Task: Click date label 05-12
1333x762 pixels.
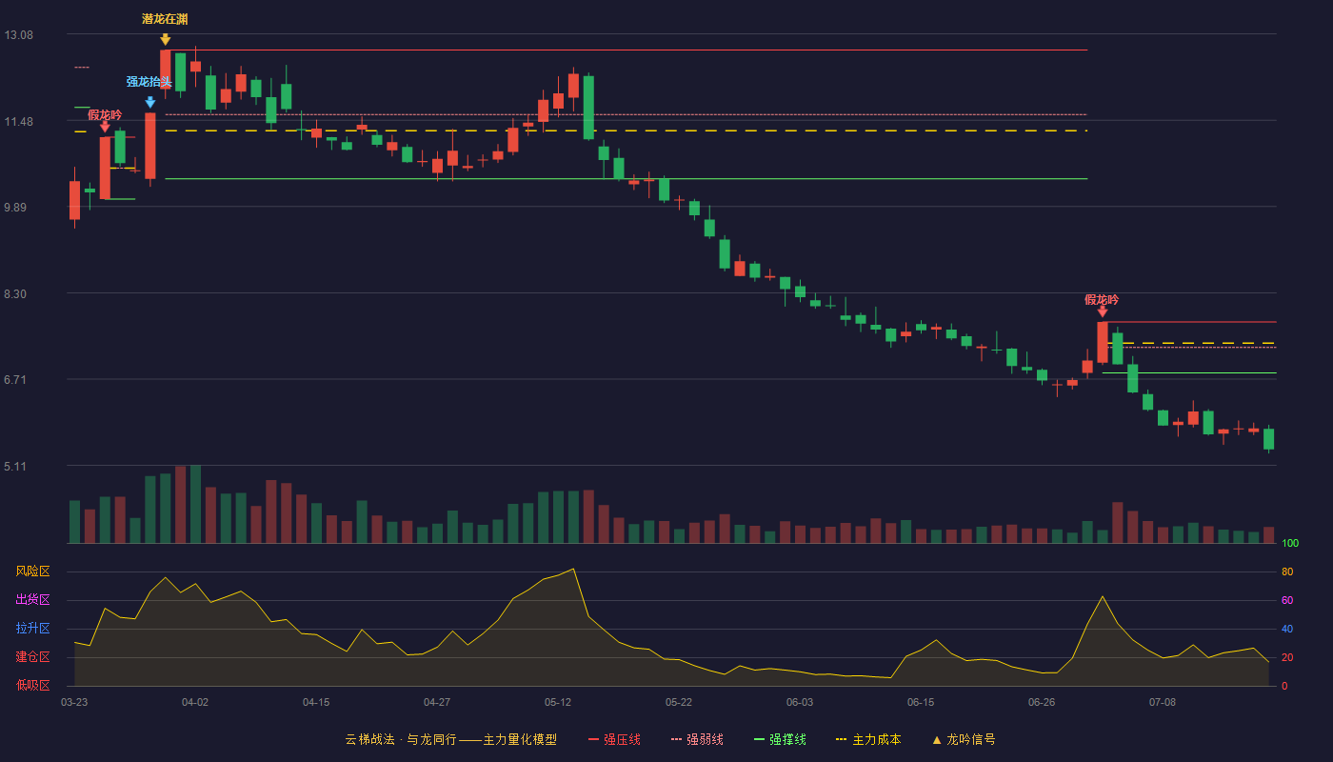Action: point(558,702)
